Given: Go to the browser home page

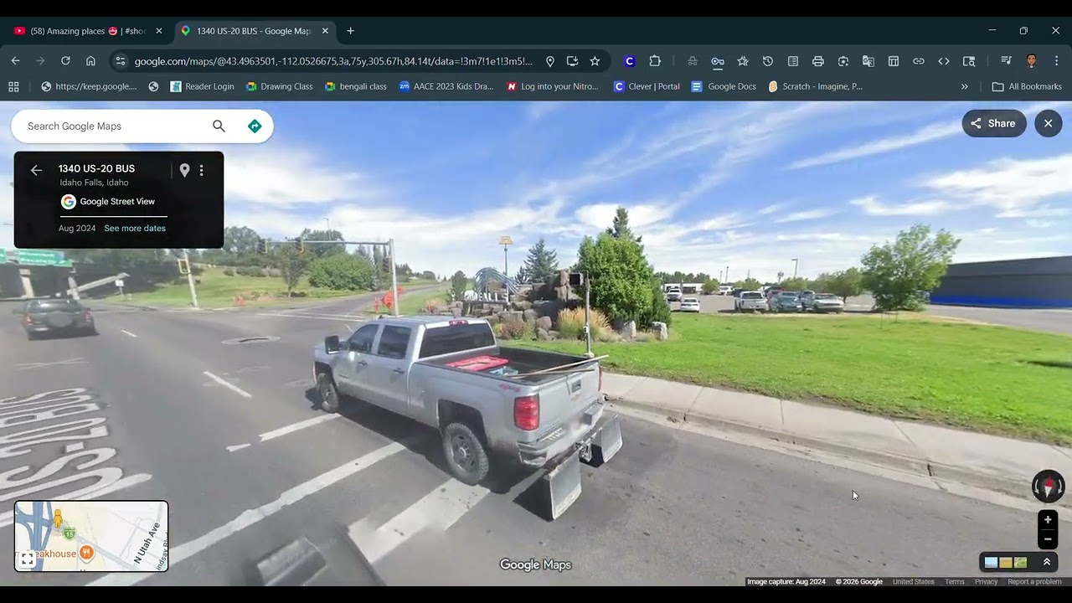Looking at the screenshot, I should click(90, 61).
